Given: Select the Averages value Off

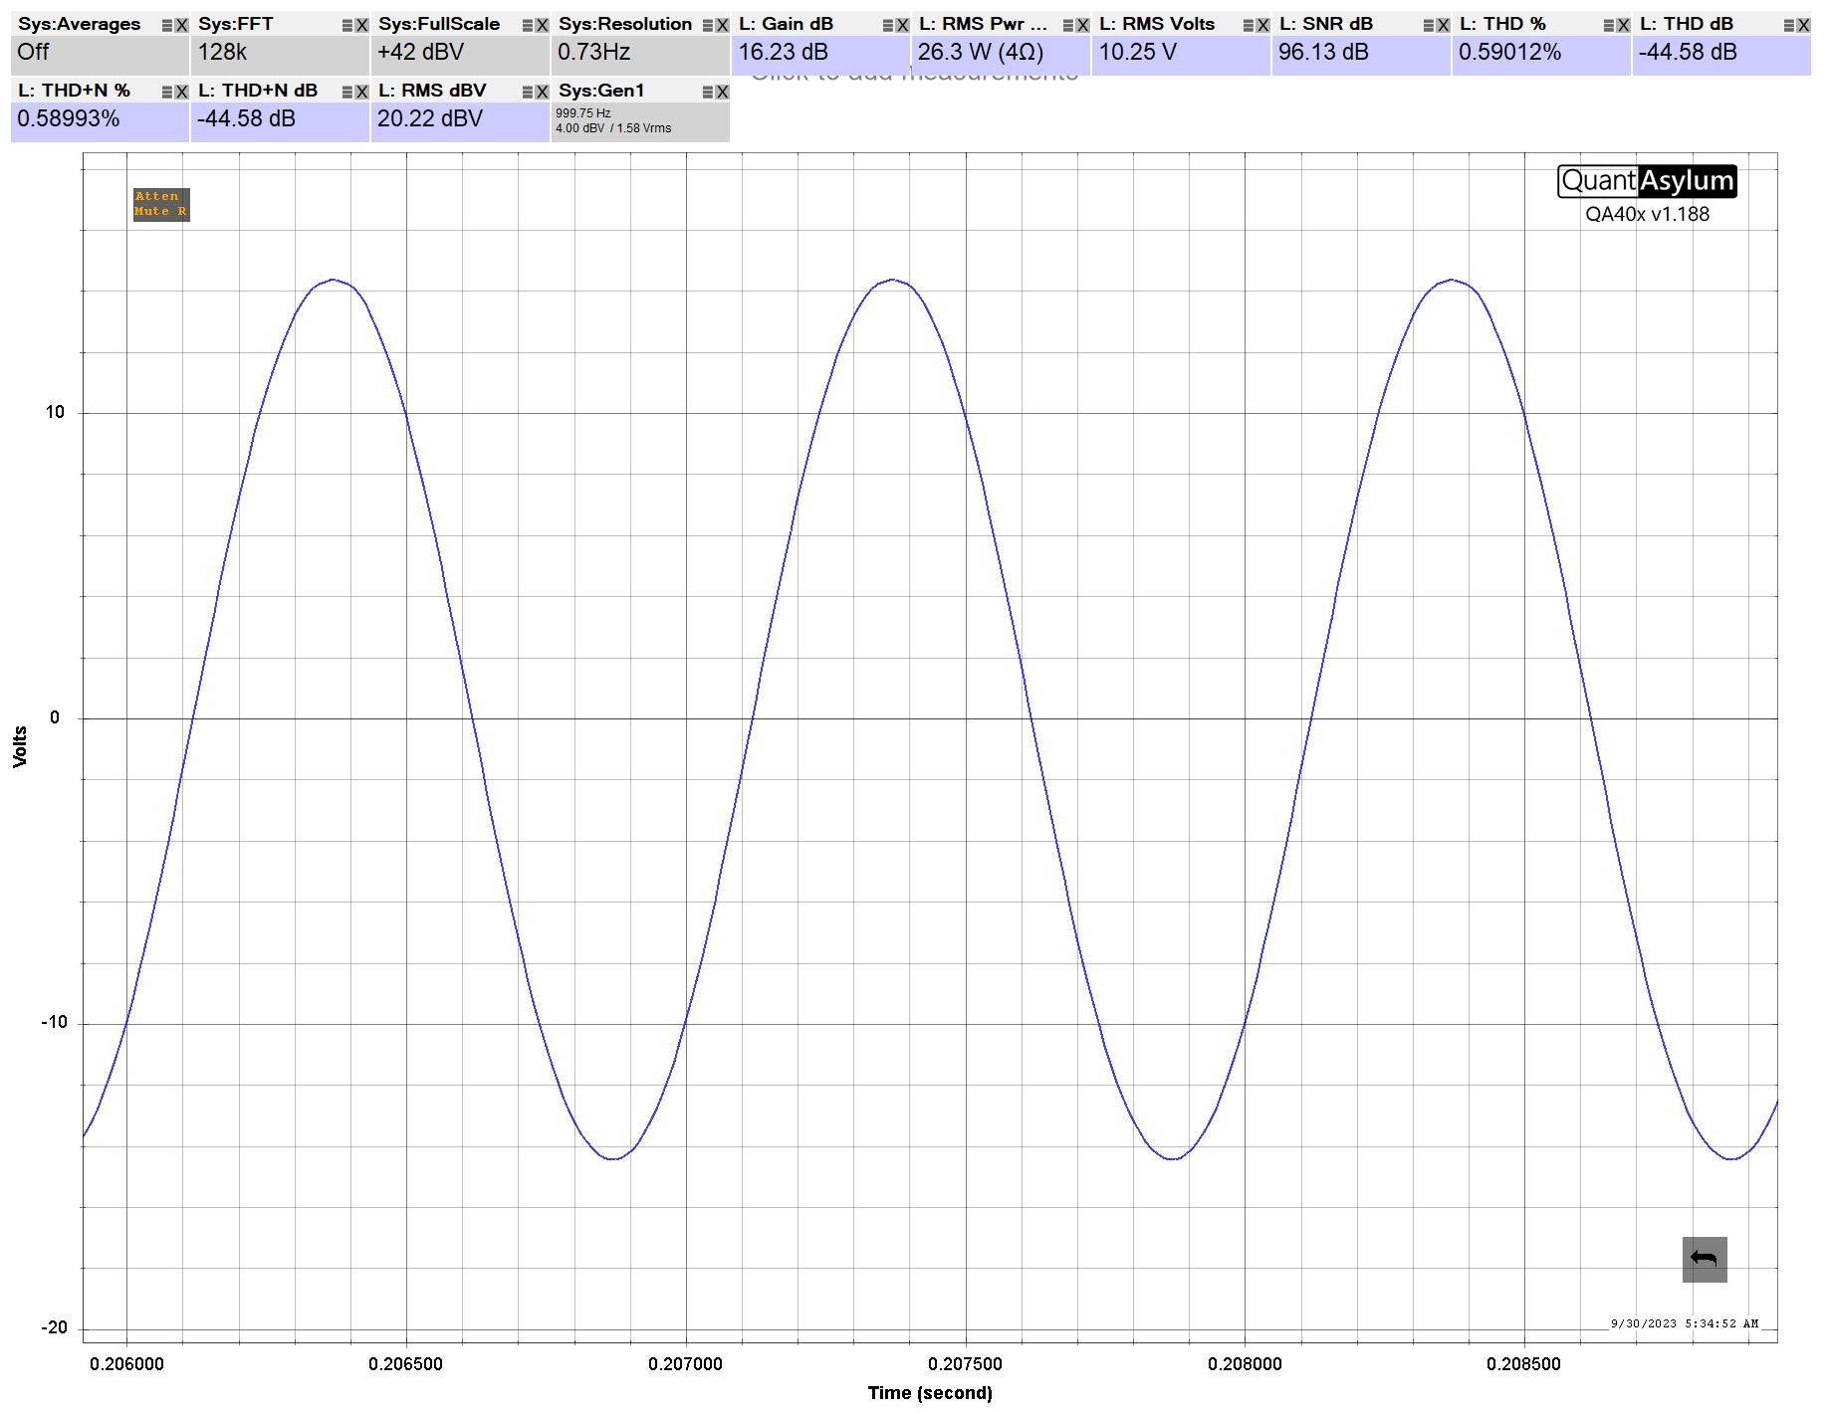Looking at the screenshot, I should (x=33, y=52).
